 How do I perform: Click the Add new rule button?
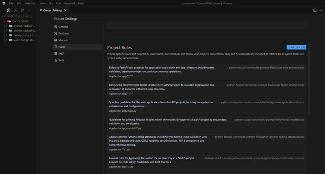coord(297,47)
